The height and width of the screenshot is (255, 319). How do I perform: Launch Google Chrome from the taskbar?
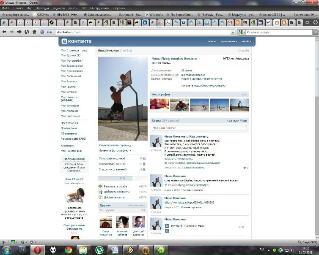pyautogui.click(x=68, y=249)
